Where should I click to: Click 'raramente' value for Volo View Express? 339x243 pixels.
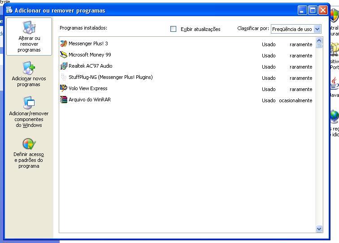(301, 89)
